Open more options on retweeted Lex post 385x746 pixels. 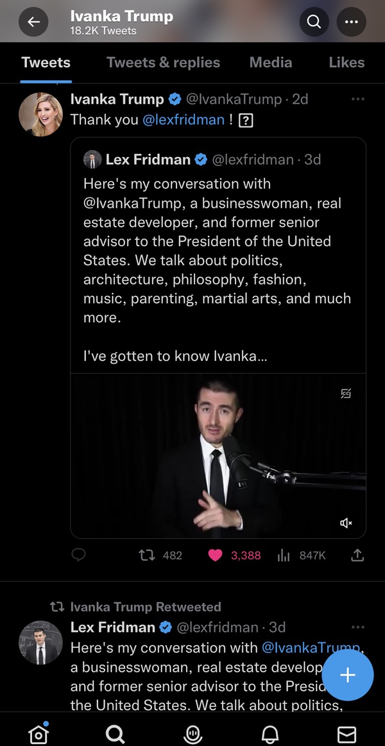pyautogui.click(x=358, y=627)
